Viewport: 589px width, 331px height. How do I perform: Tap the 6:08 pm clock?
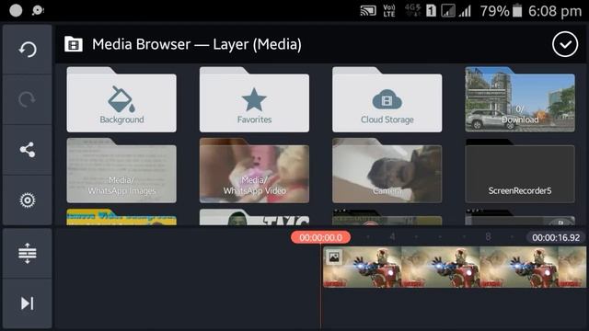click(555, 11)
